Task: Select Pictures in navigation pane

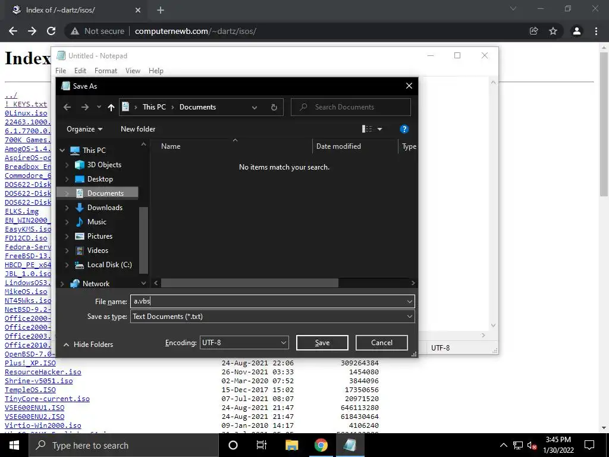Action: 100,236
